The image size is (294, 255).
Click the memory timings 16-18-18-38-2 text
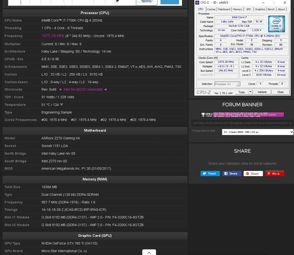(74, 210)
